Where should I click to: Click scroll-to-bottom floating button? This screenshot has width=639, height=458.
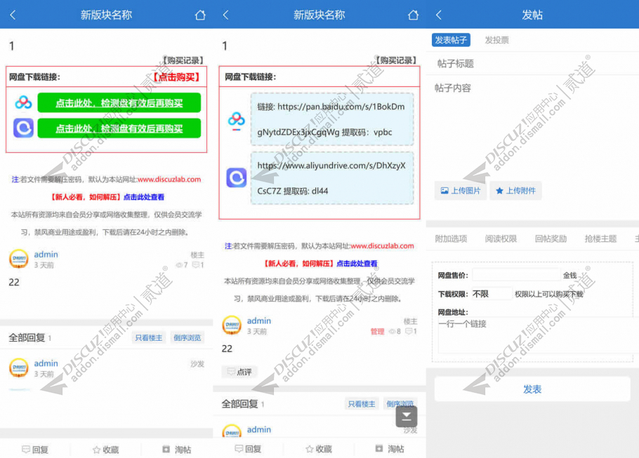[407, 417]
